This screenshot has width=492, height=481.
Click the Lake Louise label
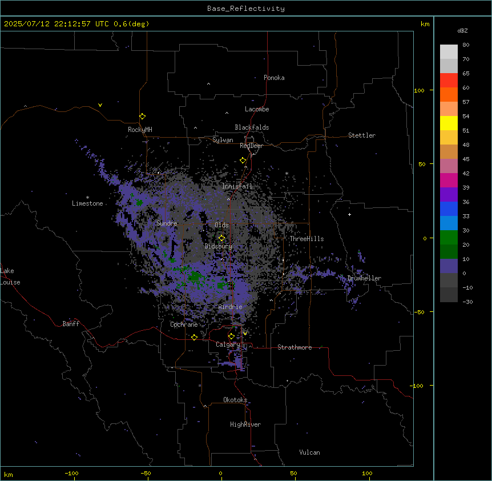pos(10,276)
